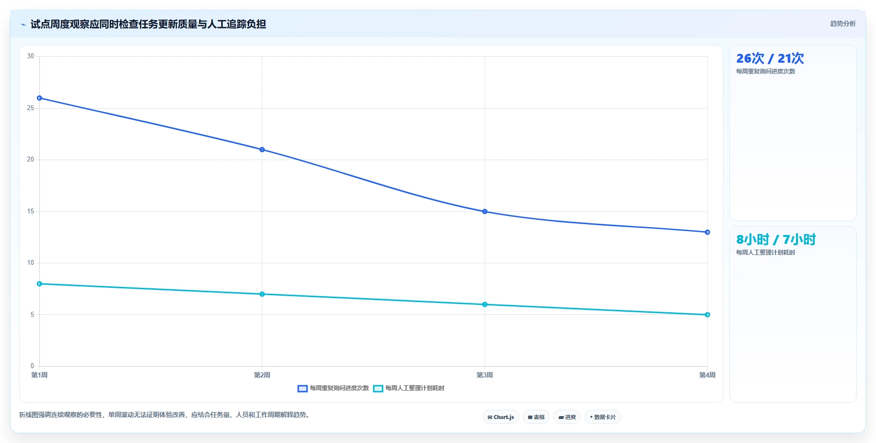Viewport: 876px width, 443px height.
Task: Click the y-axis label 10
Action: tap(30, 263)
